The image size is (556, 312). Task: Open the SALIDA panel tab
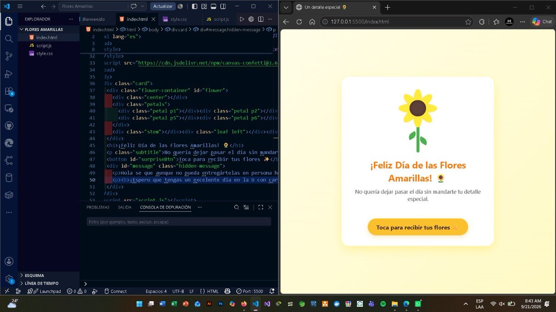(125, 207)
